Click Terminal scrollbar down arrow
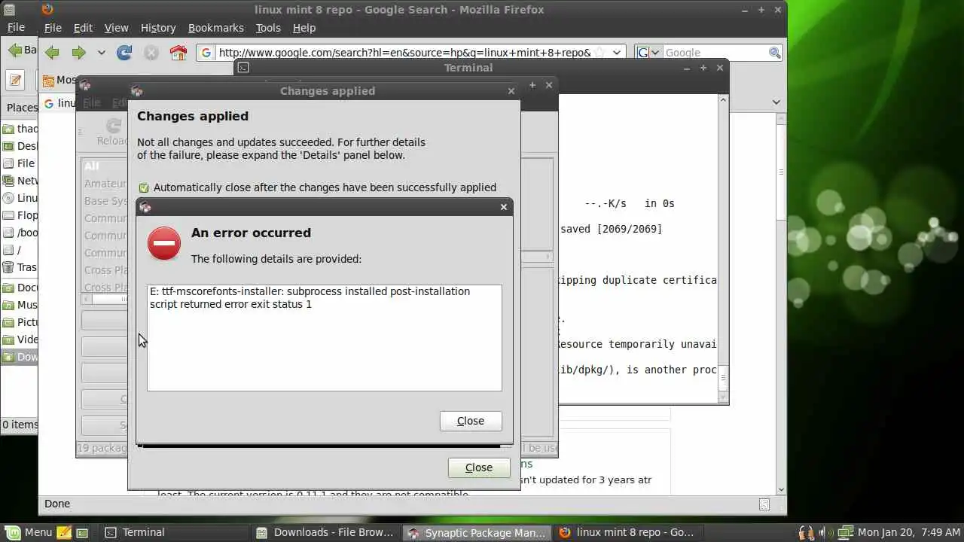Viewport: 964px width, 542px height. click(x=724, y=397)
